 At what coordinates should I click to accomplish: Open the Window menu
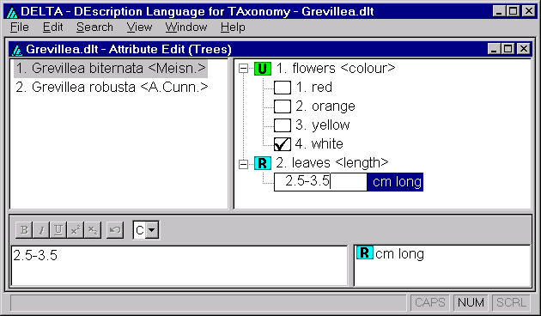point(186,27)
